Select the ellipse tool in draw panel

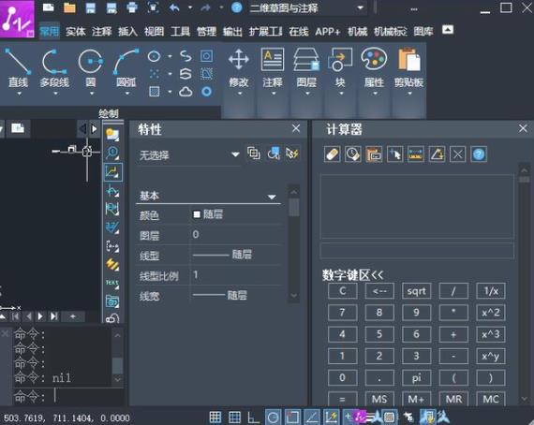(154, 56)
